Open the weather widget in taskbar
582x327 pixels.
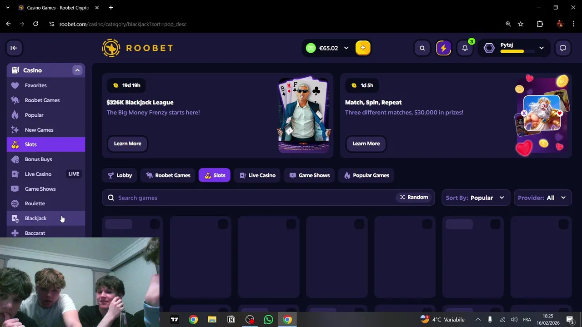[x=442, y=319]
